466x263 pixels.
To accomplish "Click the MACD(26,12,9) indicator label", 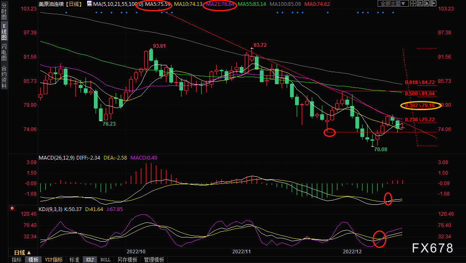I will click(57, 157).
